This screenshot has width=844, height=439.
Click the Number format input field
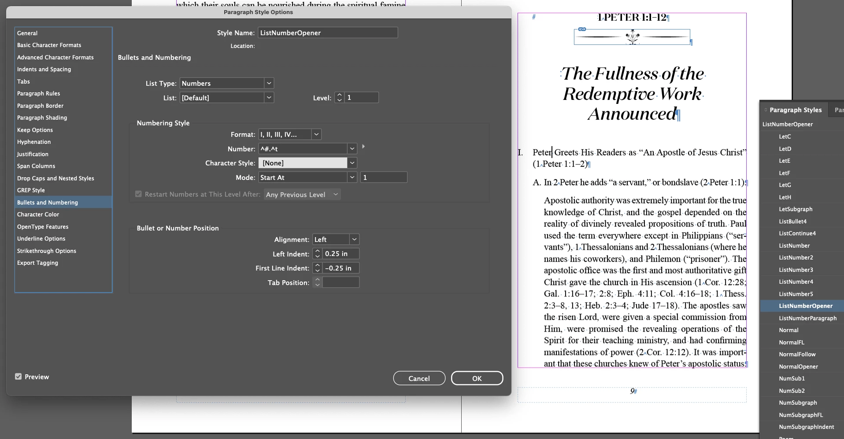[303, 149]
